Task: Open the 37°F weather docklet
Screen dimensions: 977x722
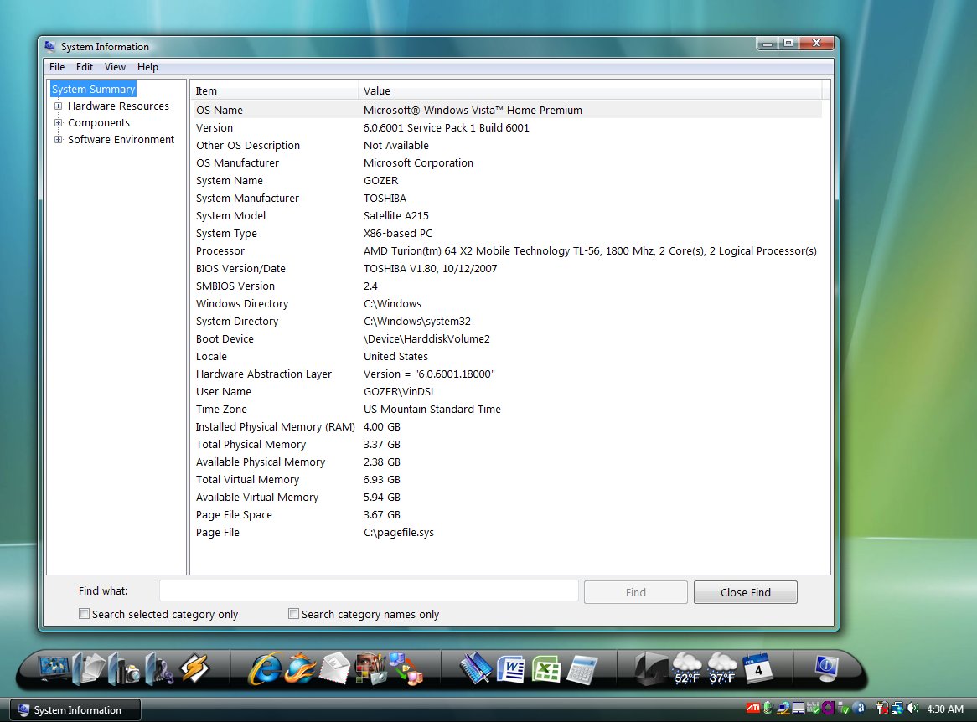Action: click(722, 669)
